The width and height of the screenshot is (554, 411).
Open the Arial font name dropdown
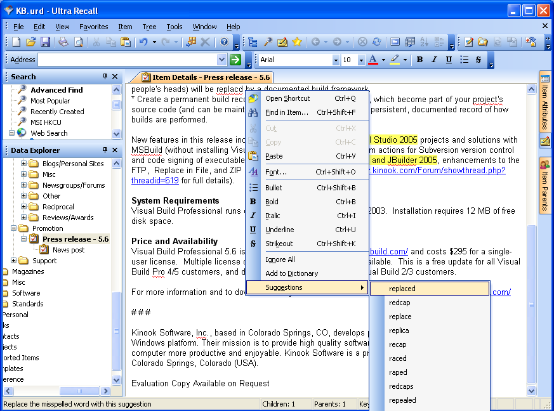pos(336,60)
